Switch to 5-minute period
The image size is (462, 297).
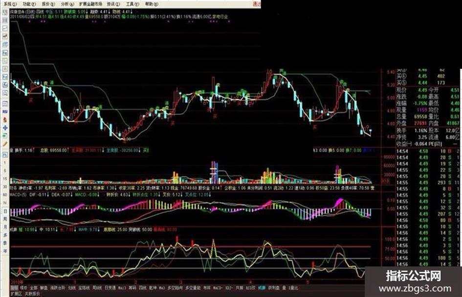coord(5,171)
